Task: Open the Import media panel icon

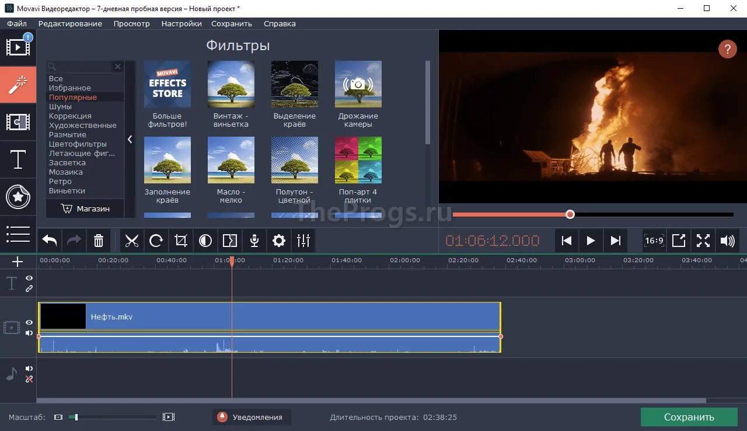Action: click(18, 47)
